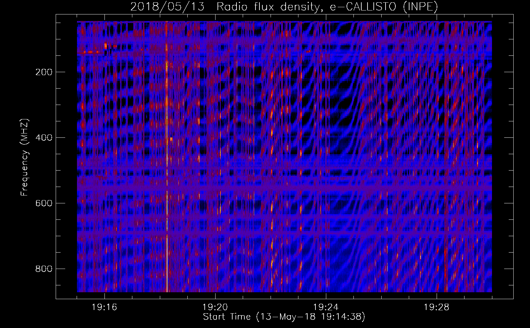This screenshot has width=530, height=328.
Task: Click the 19:24 time tick label
Action: pos(326,307)
